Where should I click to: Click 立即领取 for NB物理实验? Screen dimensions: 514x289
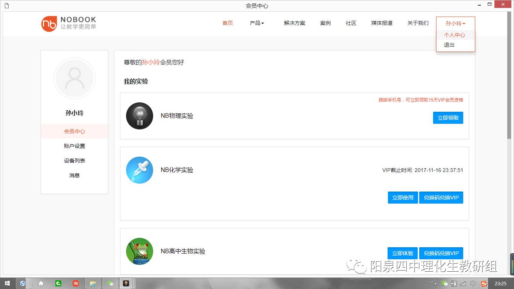point(448,118)
